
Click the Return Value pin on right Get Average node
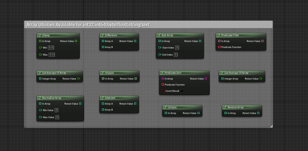[261, 79]
